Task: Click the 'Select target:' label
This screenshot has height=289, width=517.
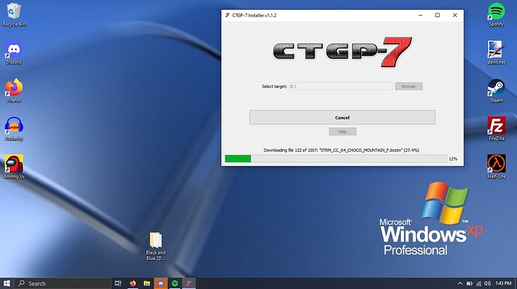Action: click(x=274, y=86)
